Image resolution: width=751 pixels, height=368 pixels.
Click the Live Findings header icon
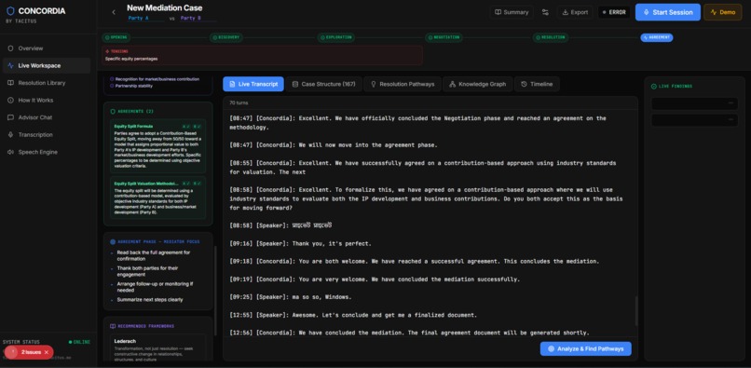pos(654,87)
